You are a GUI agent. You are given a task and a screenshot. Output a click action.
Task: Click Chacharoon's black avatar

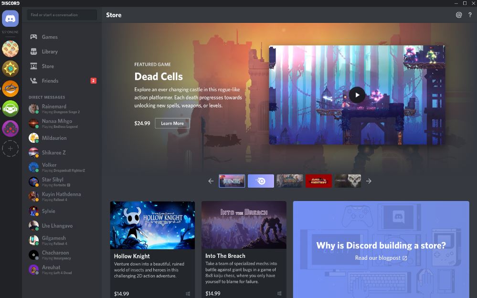[x=33, y=255]
